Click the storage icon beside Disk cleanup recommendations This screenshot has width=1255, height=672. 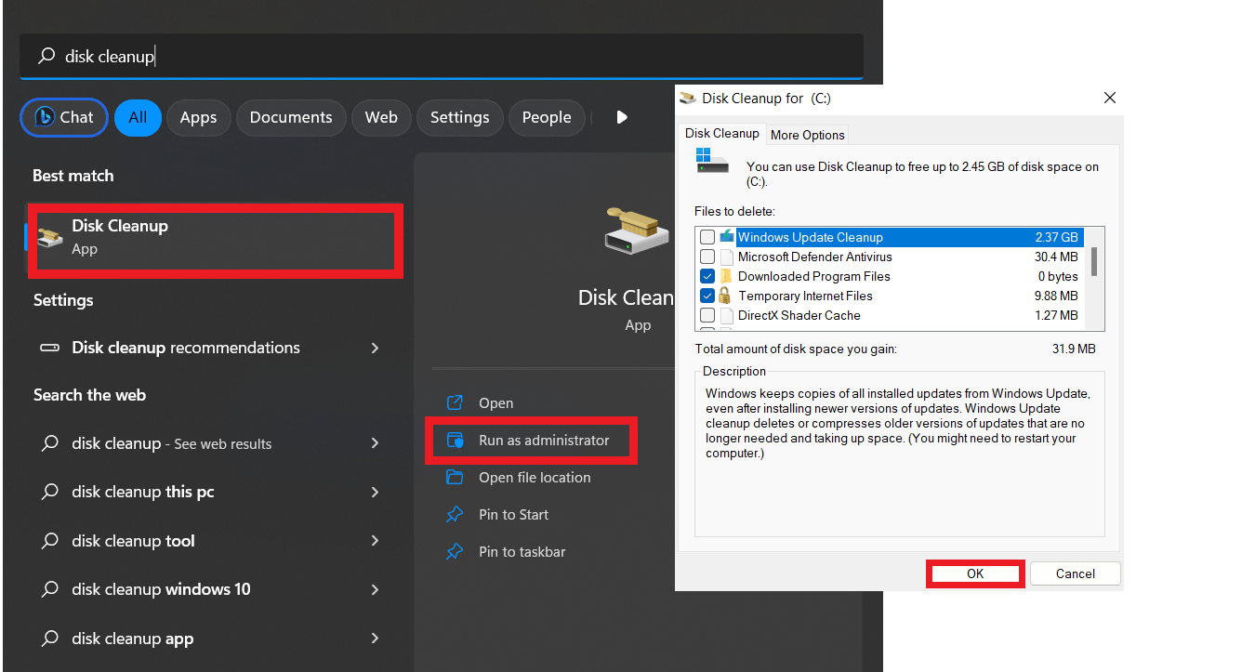click(x=49, y=348)
